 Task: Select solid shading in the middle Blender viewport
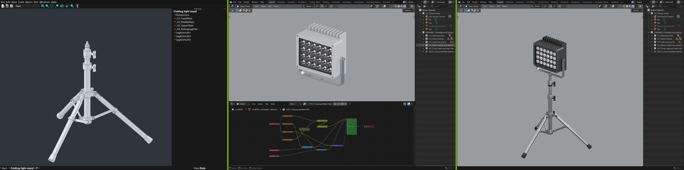[x=399, y=6]
